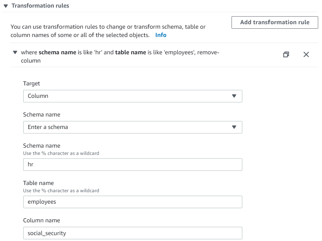Viewport: 322px width, 241px height.
Task: Focus the Schema name field containing hr
Action: click(x=132, y=165)
